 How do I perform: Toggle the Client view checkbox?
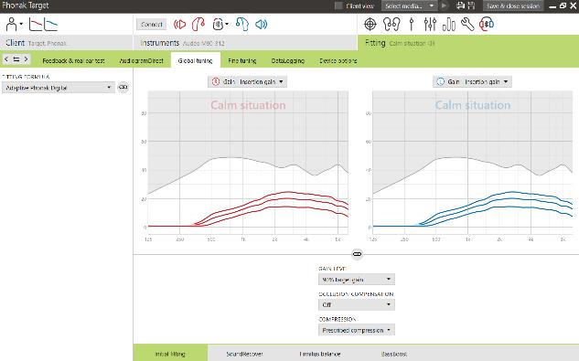(338, 5)
